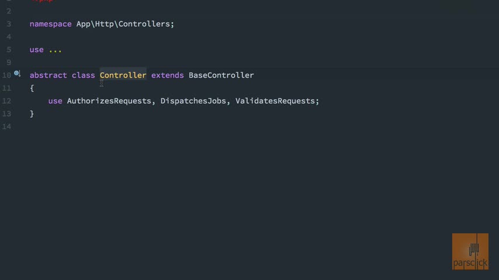499x280 pixels.
Task: Place cursor on the namespace keyword
Action: tap(50, 24)
